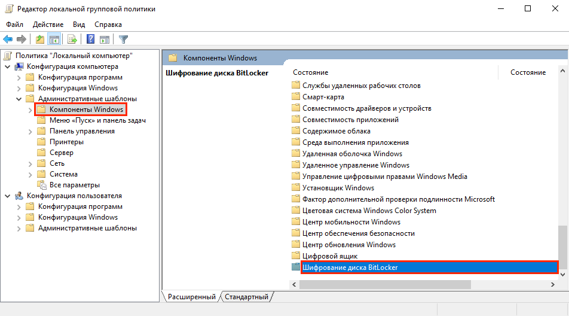Expand the Система tree node arrow
This screenshot has width=569, height=316.
[30, 174]
